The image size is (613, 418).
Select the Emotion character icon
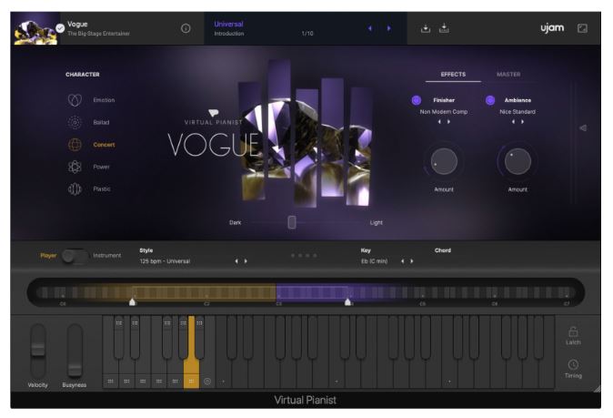click(x=75, y=100)
